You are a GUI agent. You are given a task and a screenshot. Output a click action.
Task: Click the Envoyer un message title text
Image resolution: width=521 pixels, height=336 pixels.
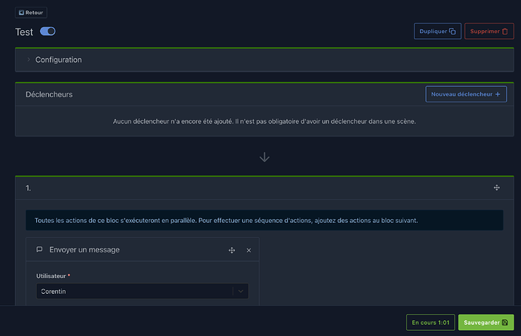click(85, 249)
